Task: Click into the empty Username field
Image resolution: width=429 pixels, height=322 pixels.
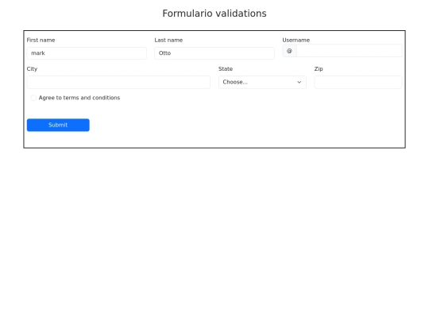Action: (350, 51)
